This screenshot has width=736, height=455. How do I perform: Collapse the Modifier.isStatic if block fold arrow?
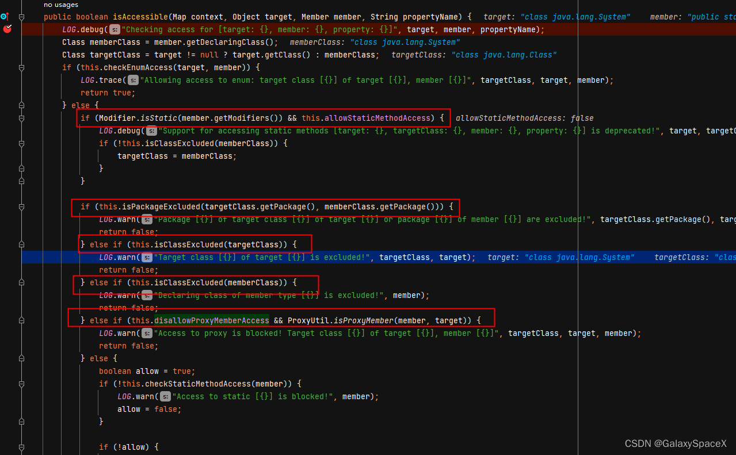coord(21,117)
